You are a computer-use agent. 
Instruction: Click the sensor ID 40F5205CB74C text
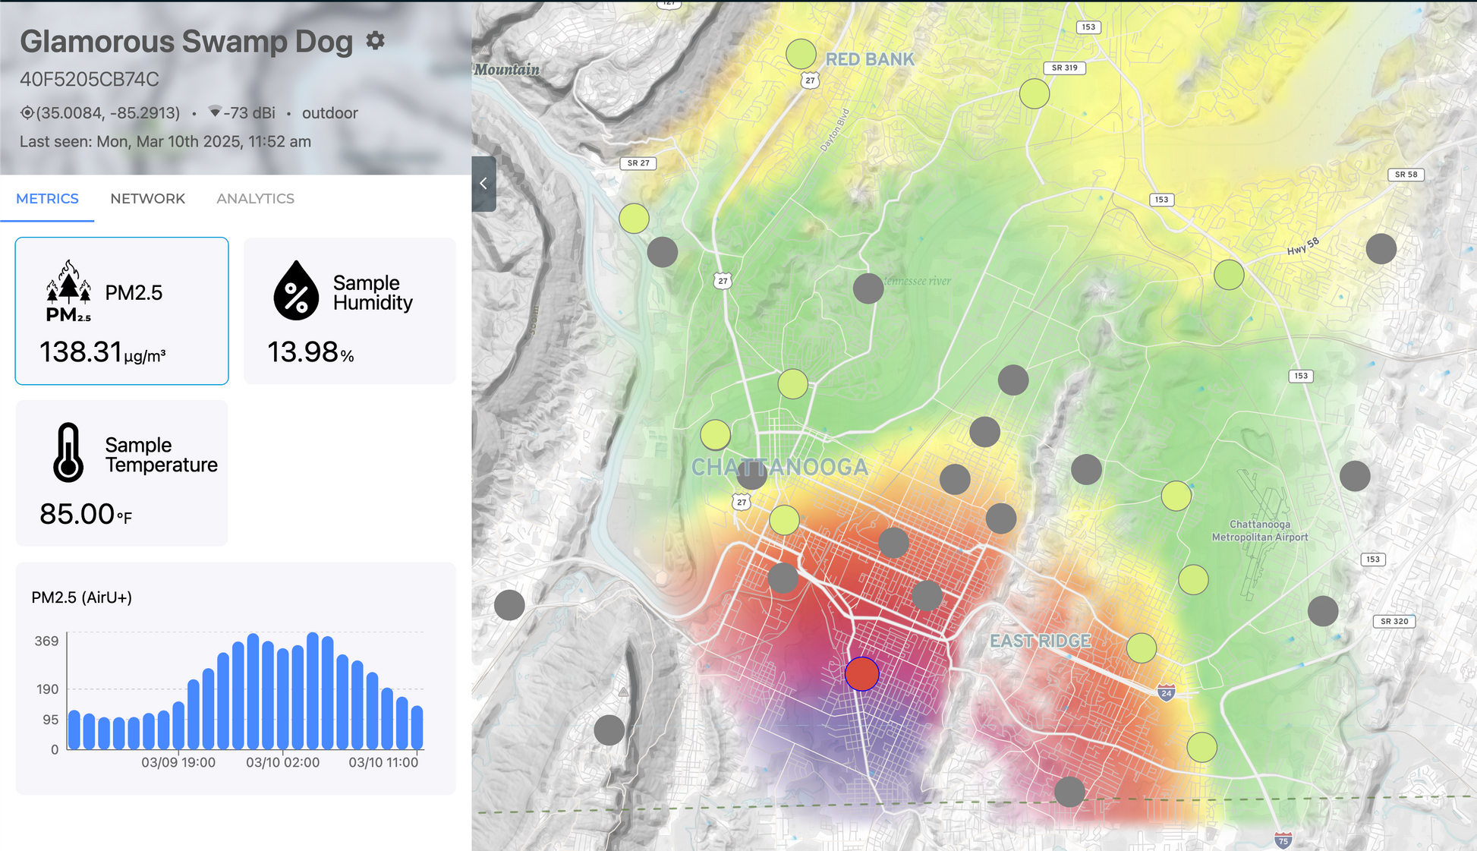tap(90, 79)
